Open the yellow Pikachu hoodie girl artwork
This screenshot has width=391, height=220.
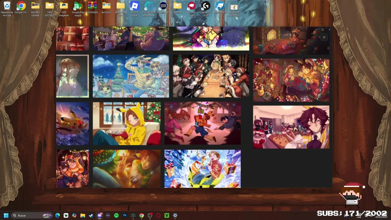127,123
